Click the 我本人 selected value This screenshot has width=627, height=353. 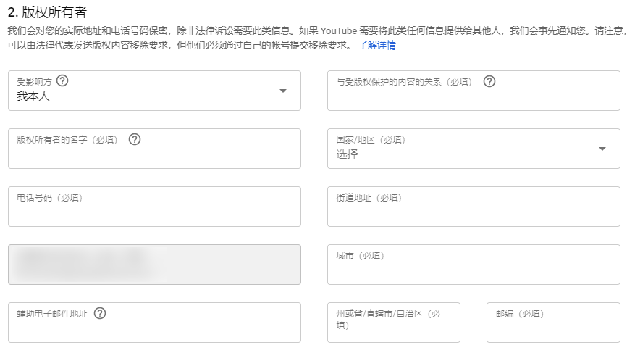tap(33, 96)
